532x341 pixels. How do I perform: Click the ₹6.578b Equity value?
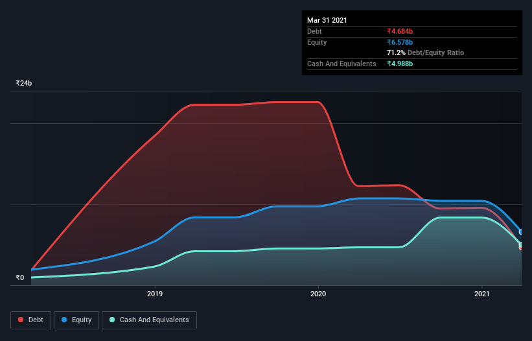[400, 42]
